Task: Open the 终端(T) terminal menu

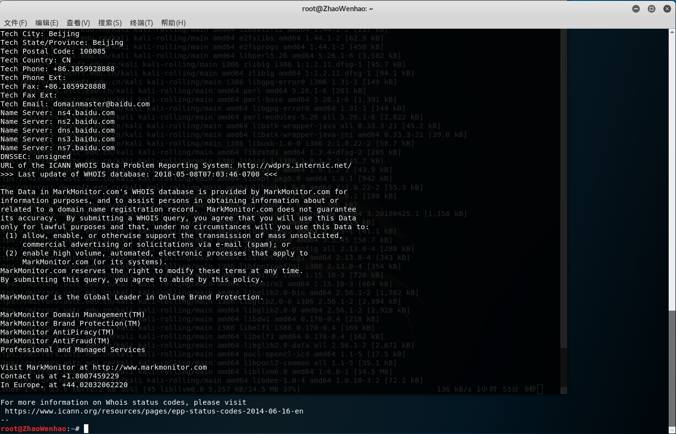Action: pyautogui.click(x=142, y=23)
